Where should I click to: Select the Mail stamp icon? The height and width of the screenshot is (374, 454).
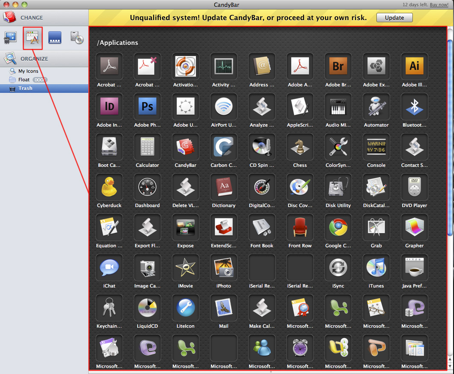click(x=223, y=307)
